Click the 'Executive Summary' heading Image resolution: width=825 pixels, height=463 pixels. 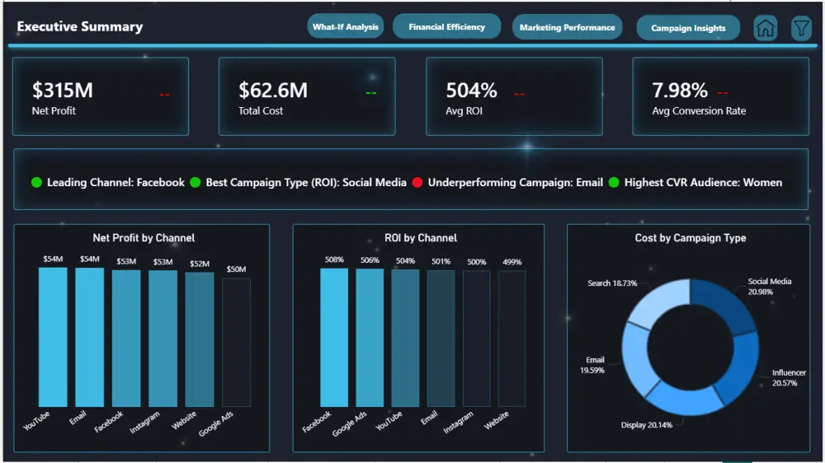click(x=80, y=27)
